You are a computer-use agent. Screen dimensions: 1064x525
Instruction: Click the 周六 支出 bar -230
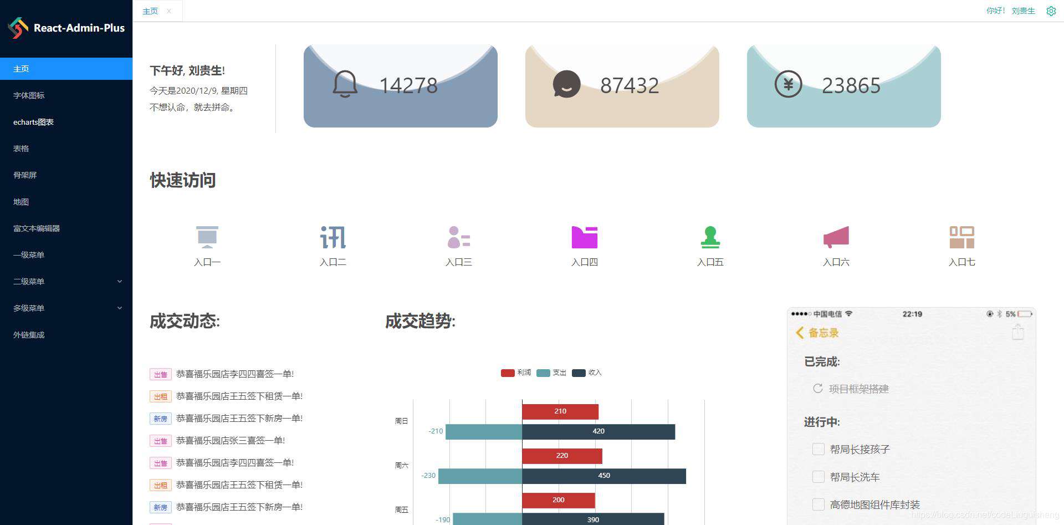pos(480,476)
